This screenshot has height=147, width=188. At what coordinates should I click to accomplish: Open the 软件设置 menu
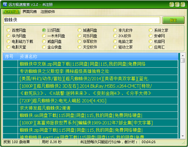[11, 12]
